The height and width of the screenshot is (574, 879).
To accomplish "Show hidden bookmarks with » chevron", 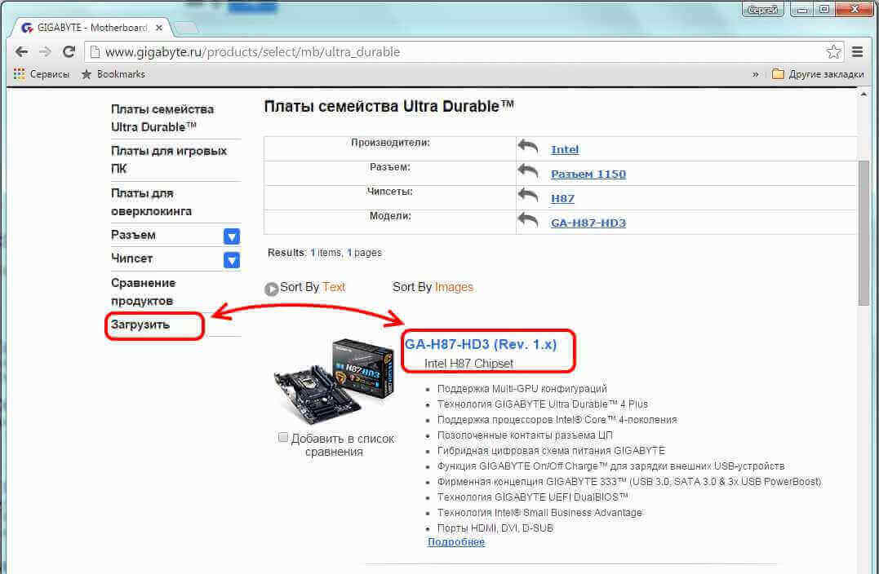I will [x=755, y=74].
